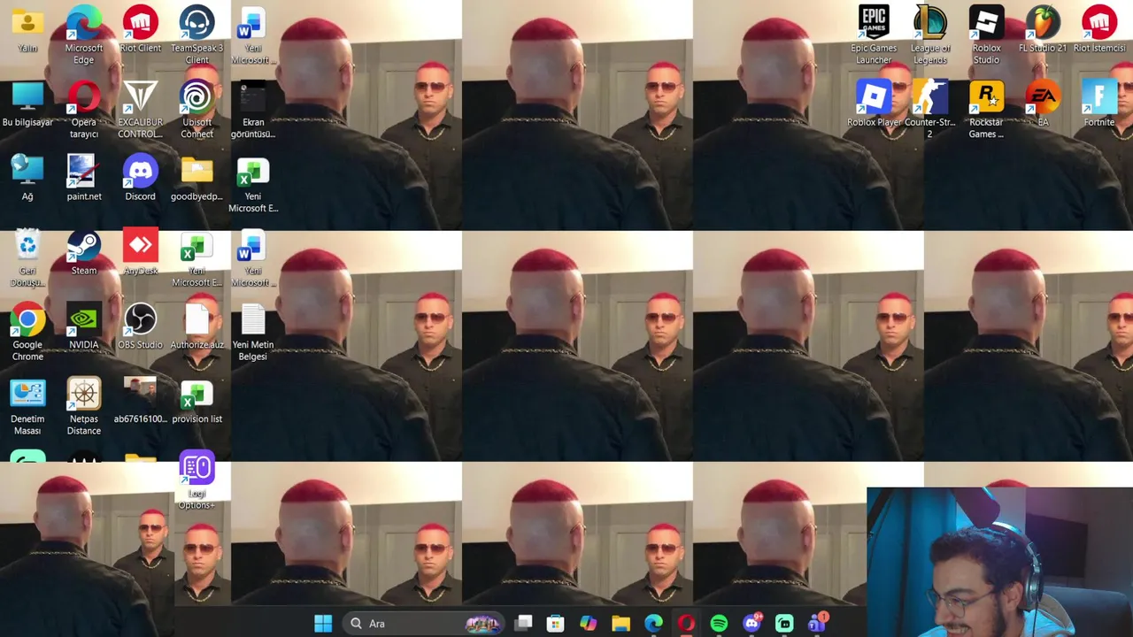Launch Google Chrome shortcut
The image size is (1133, 637).
point(27,333)
